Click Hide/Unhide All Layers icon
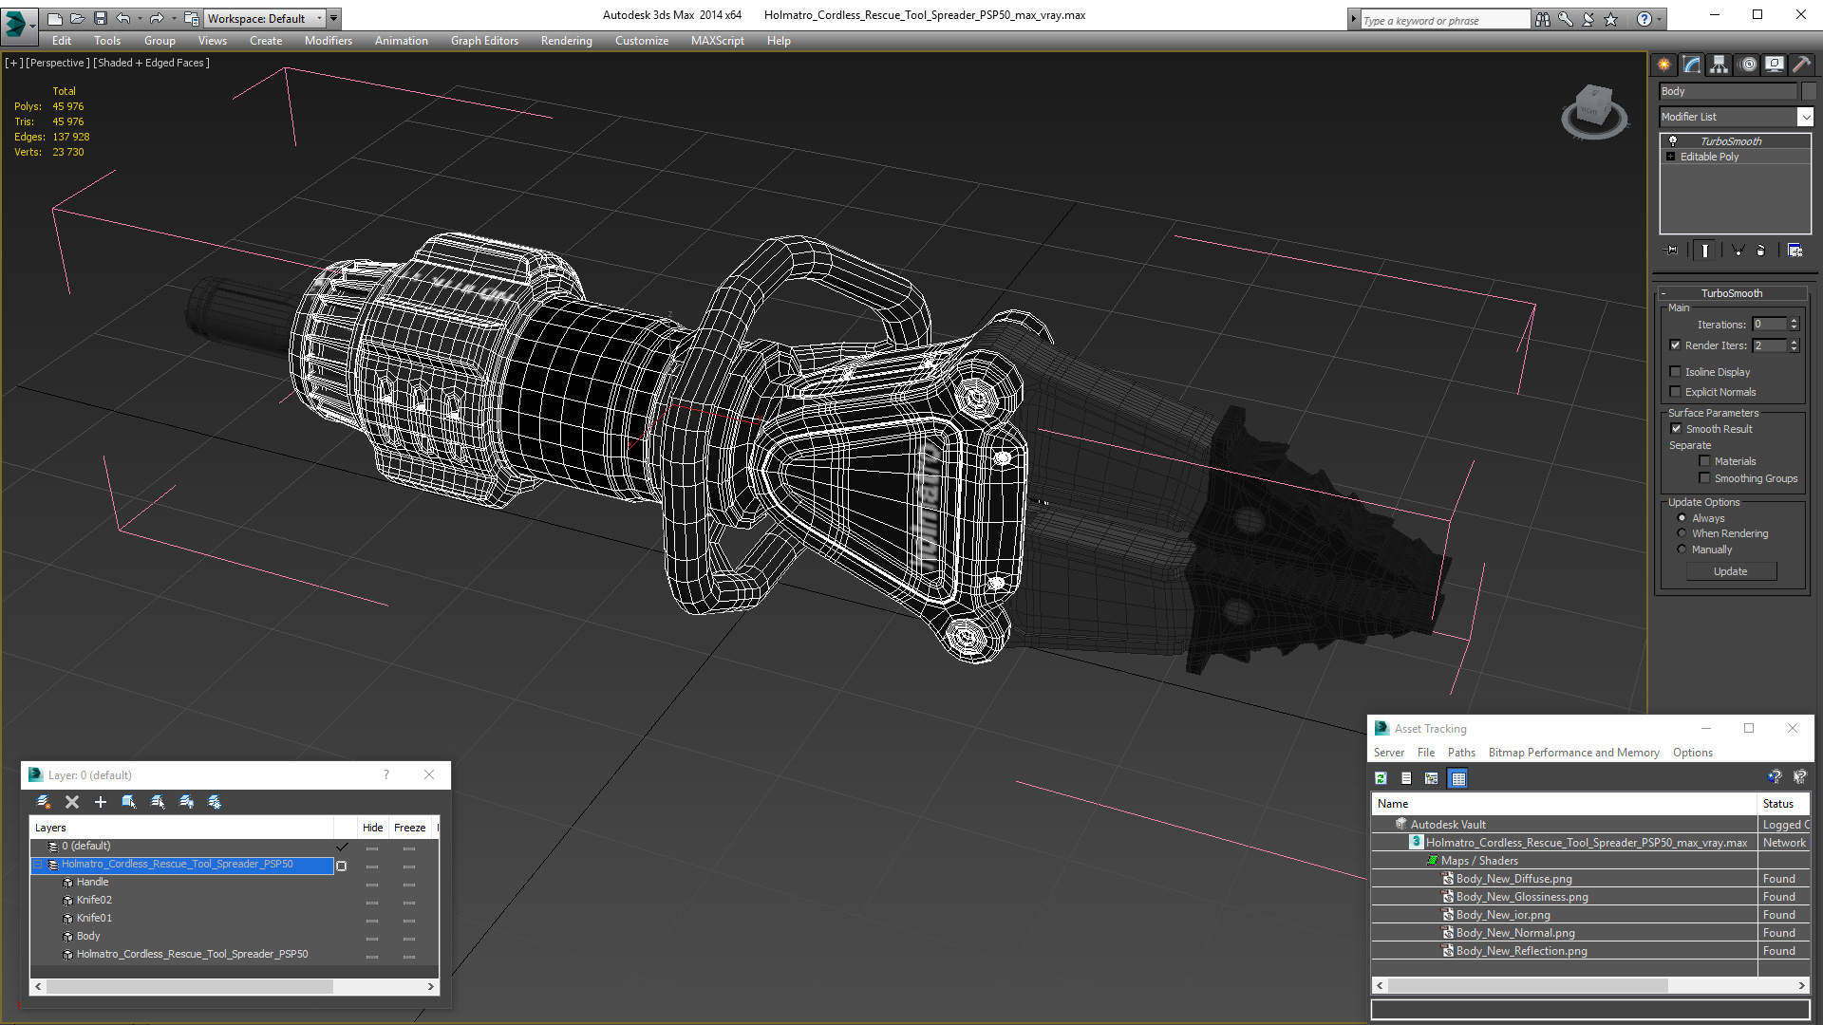This screenshot has width=1823, height=1025. (186, 802)
